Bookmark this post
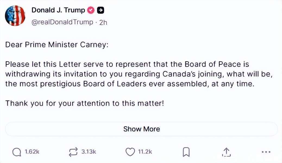282x163 pixels. click(186, 152)
